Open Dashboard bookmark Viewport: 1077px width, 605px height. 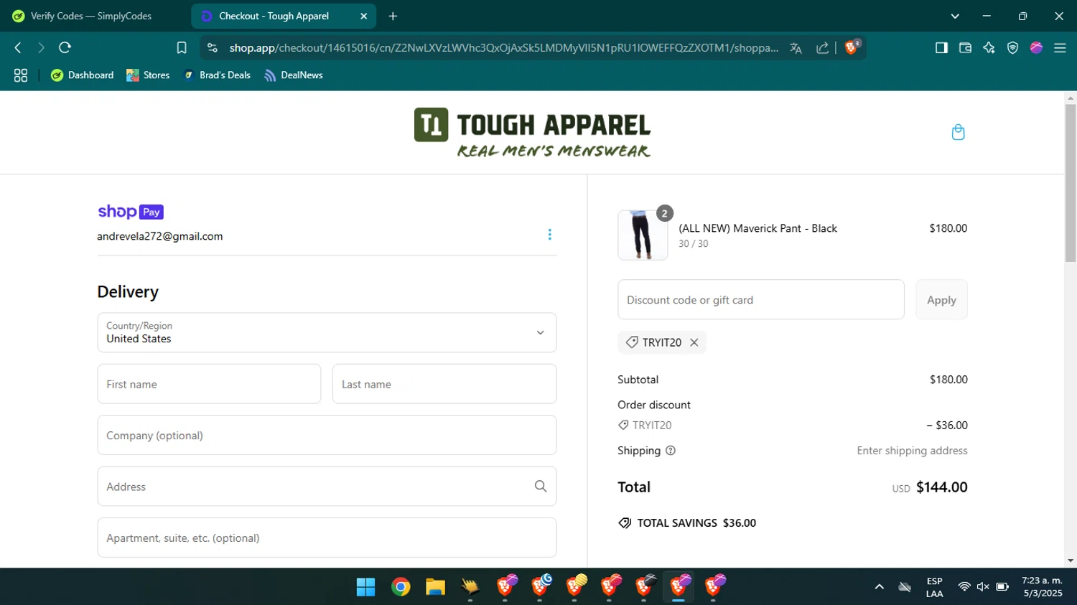[x=82, y=75]
